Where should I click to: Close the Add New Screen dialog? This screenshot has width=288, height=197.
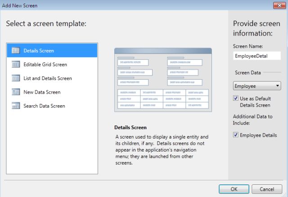(x=278, y=5)
